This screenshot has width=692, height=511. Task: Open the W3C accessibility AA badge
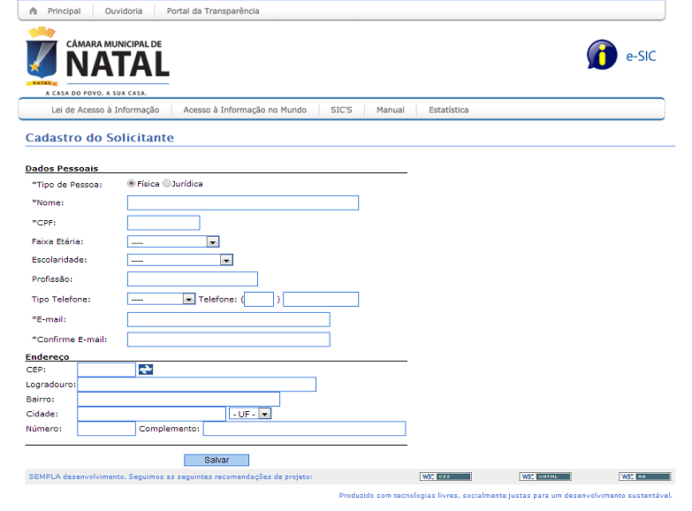pyautogui.click(x=644, y=477)
